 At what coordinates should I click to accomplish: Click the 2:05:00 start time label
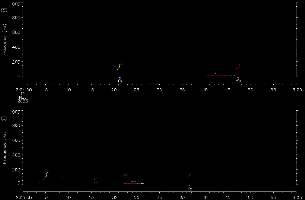coord(24,197)
